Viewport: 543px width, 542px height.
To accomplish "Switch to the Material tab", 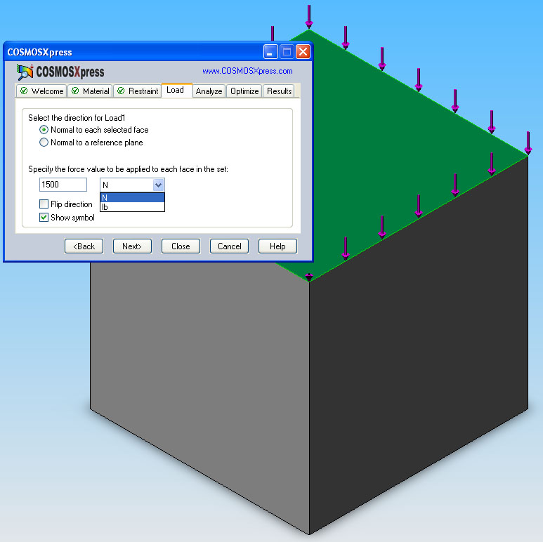I will [x=90, y=91].
